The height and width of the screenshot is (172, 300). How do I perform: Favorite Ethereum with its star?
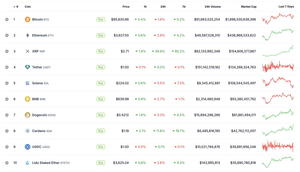coord(7,35)
